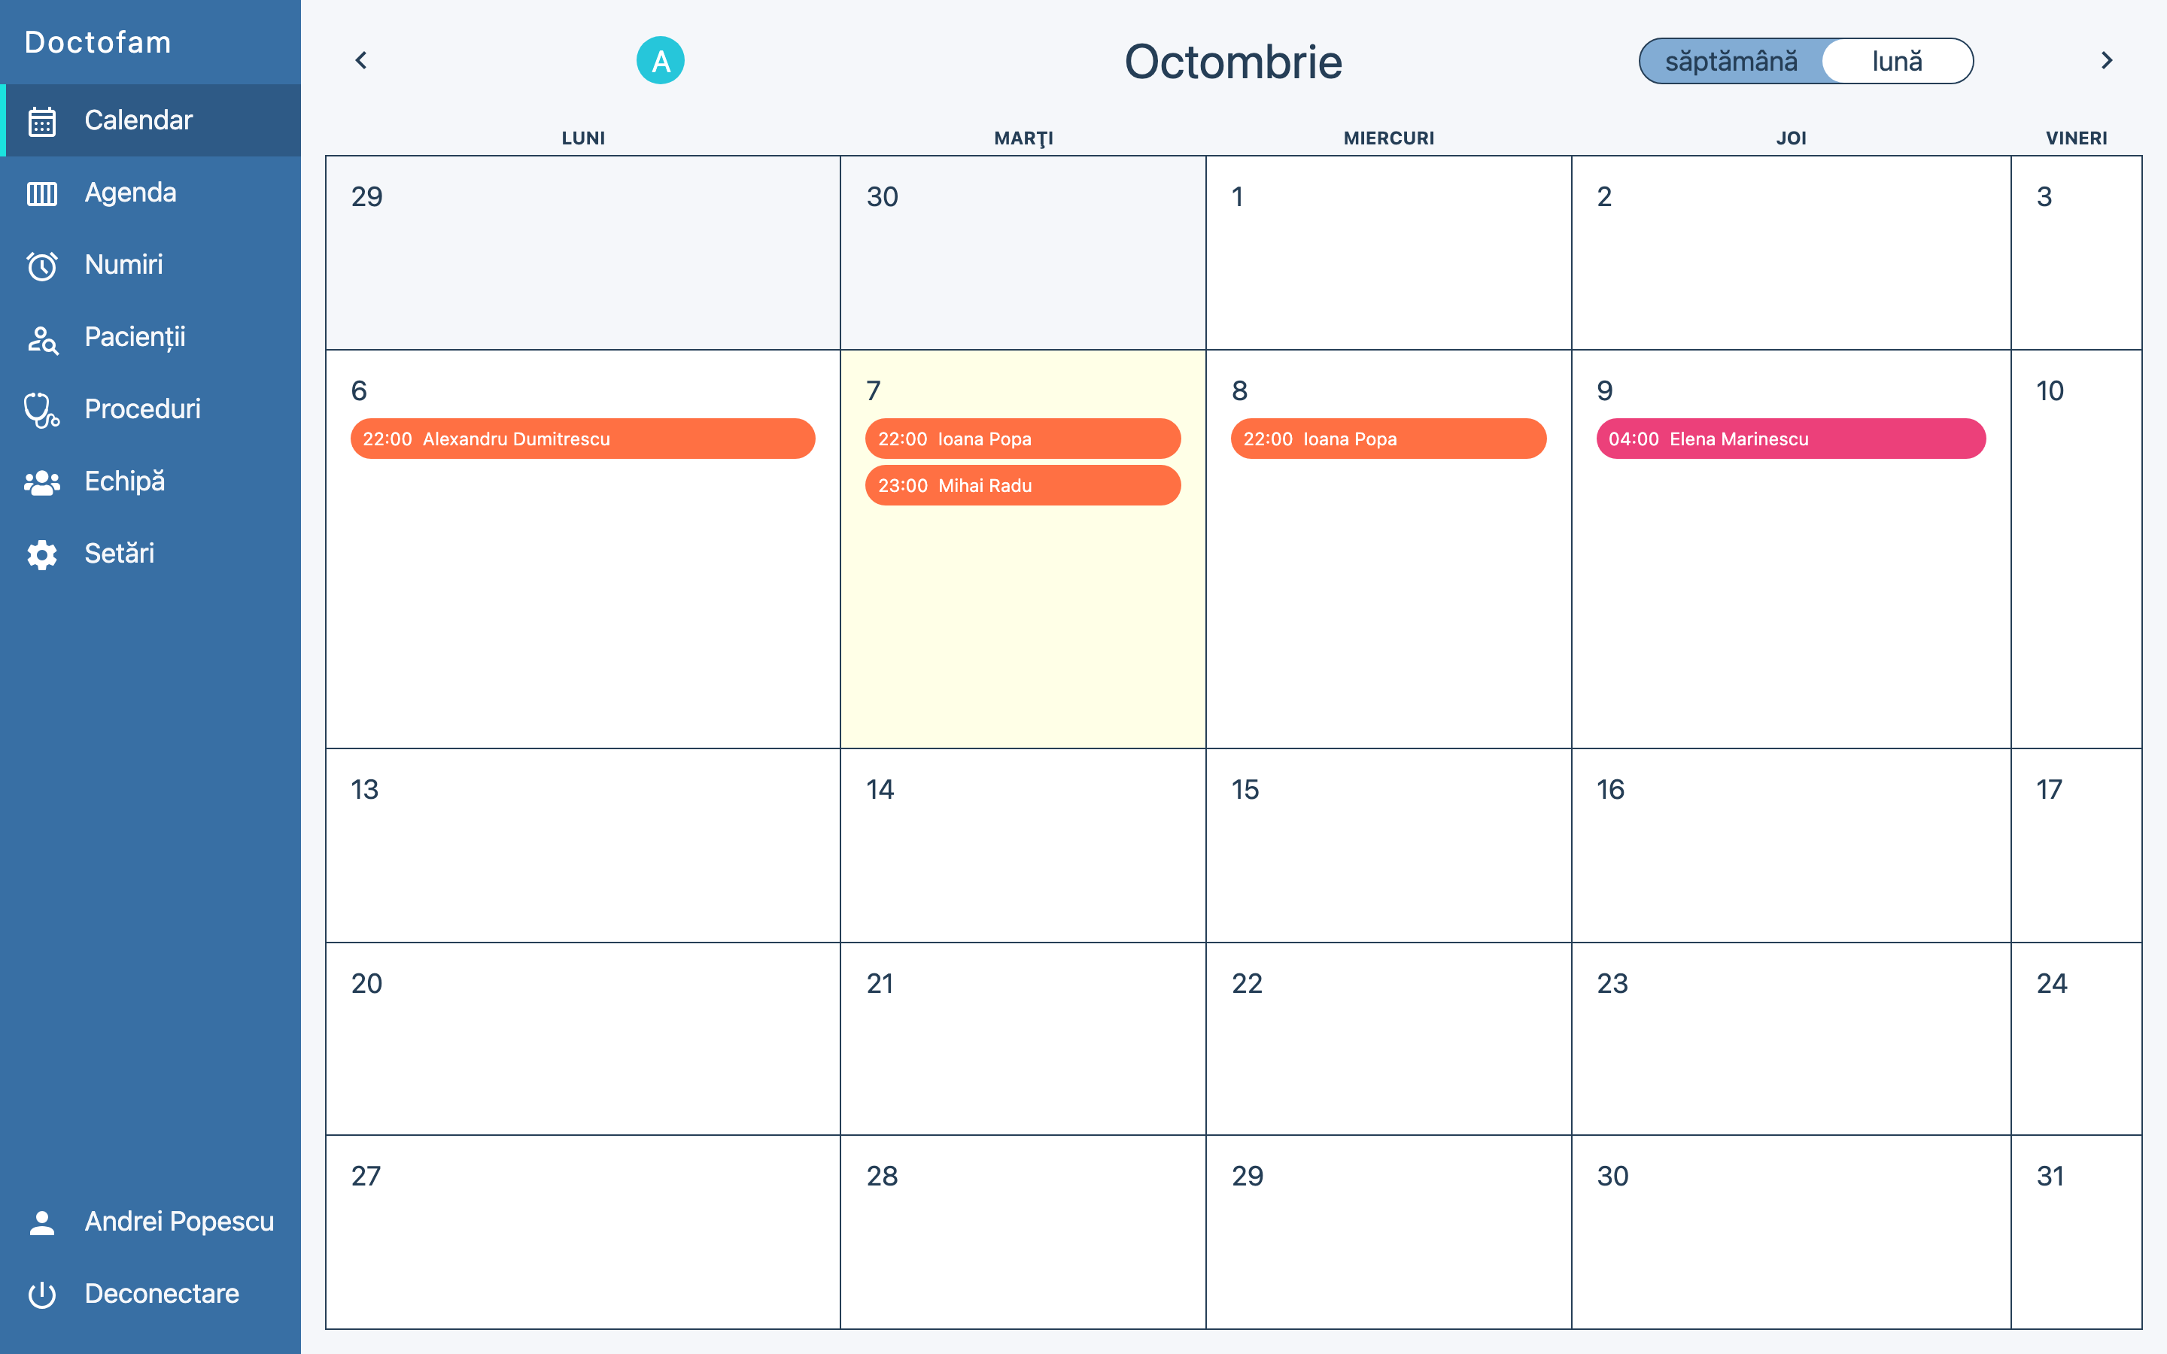Click the Numiri alarm clock icon
Viewport: 2167px width, 1354px height.
[x=42, y=266]
